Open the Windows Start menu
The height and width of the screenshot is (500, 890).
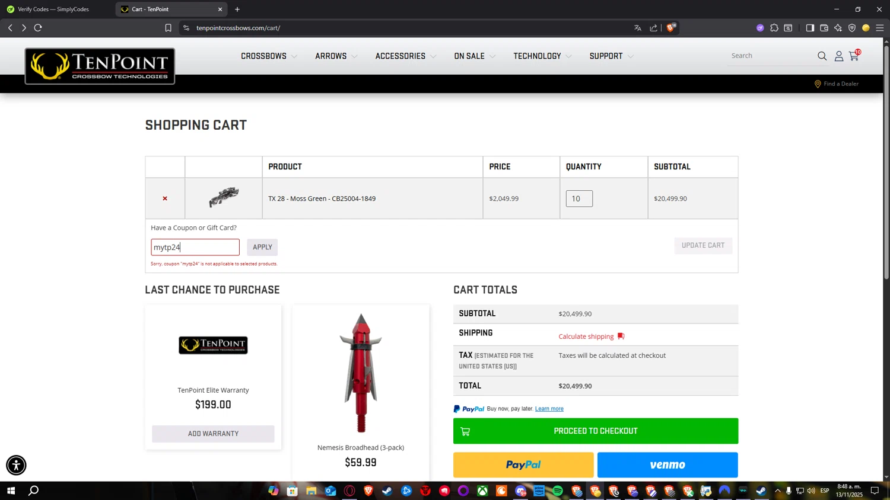[x=10, y=491]
